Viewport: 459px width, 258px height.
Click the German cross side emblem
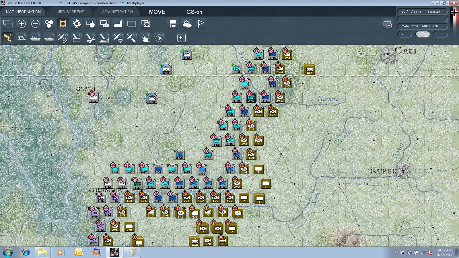pos(454,13)
